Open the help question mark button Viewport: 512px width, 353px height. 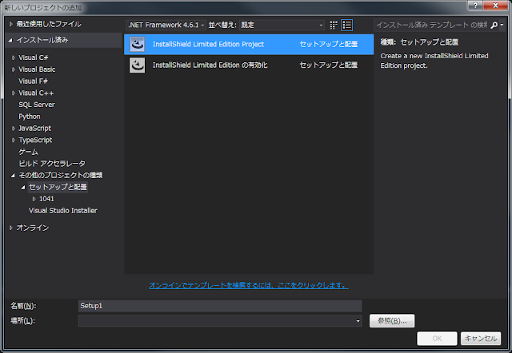[475, 6]
